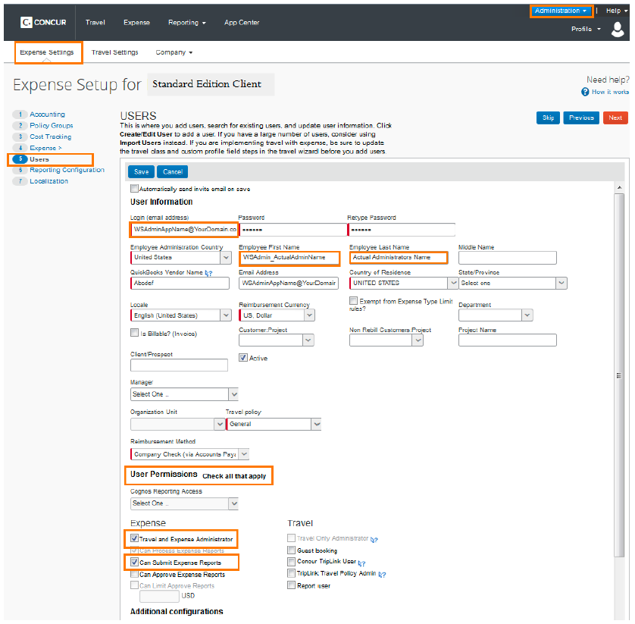635x624 pixels.
Task: Click the step 4 Expense number badge
Action: pos(20,148)
